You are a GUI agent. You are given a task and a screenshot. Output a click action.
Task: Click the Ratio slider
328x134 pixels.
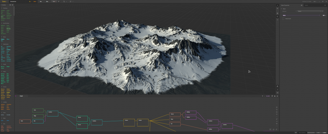pyautogui.click(x=301, y=15)
